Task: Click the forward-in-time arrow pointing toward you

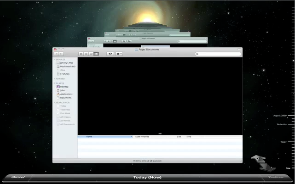Action: [x=267, y=167]
